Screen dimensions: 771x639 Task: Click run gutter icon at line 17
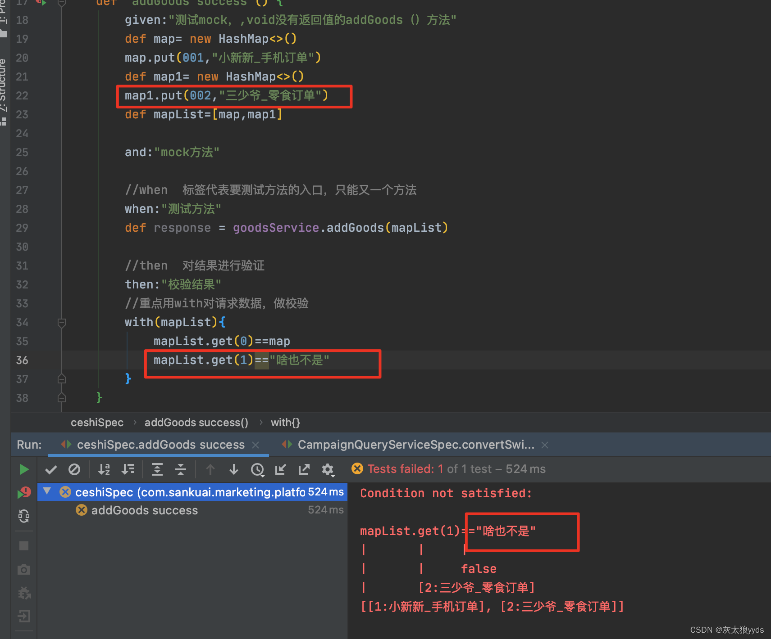pos(41,2)
